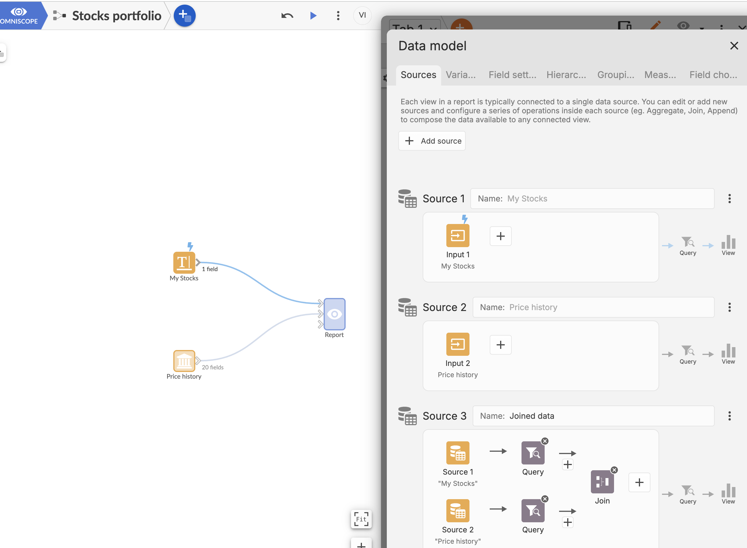Run the workflow with play button
Viewport: 747px width, 548px height.
pos(313,15)
